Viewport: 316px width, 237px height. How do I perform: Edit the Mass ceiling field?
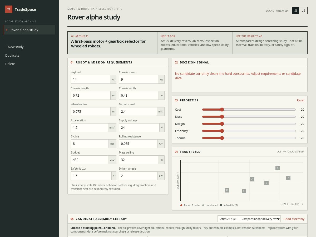[x=139, y=160]
